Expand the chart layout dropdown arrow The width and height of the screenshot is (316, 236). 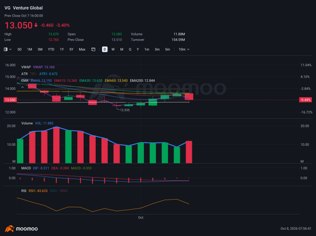tap(10, 49)
